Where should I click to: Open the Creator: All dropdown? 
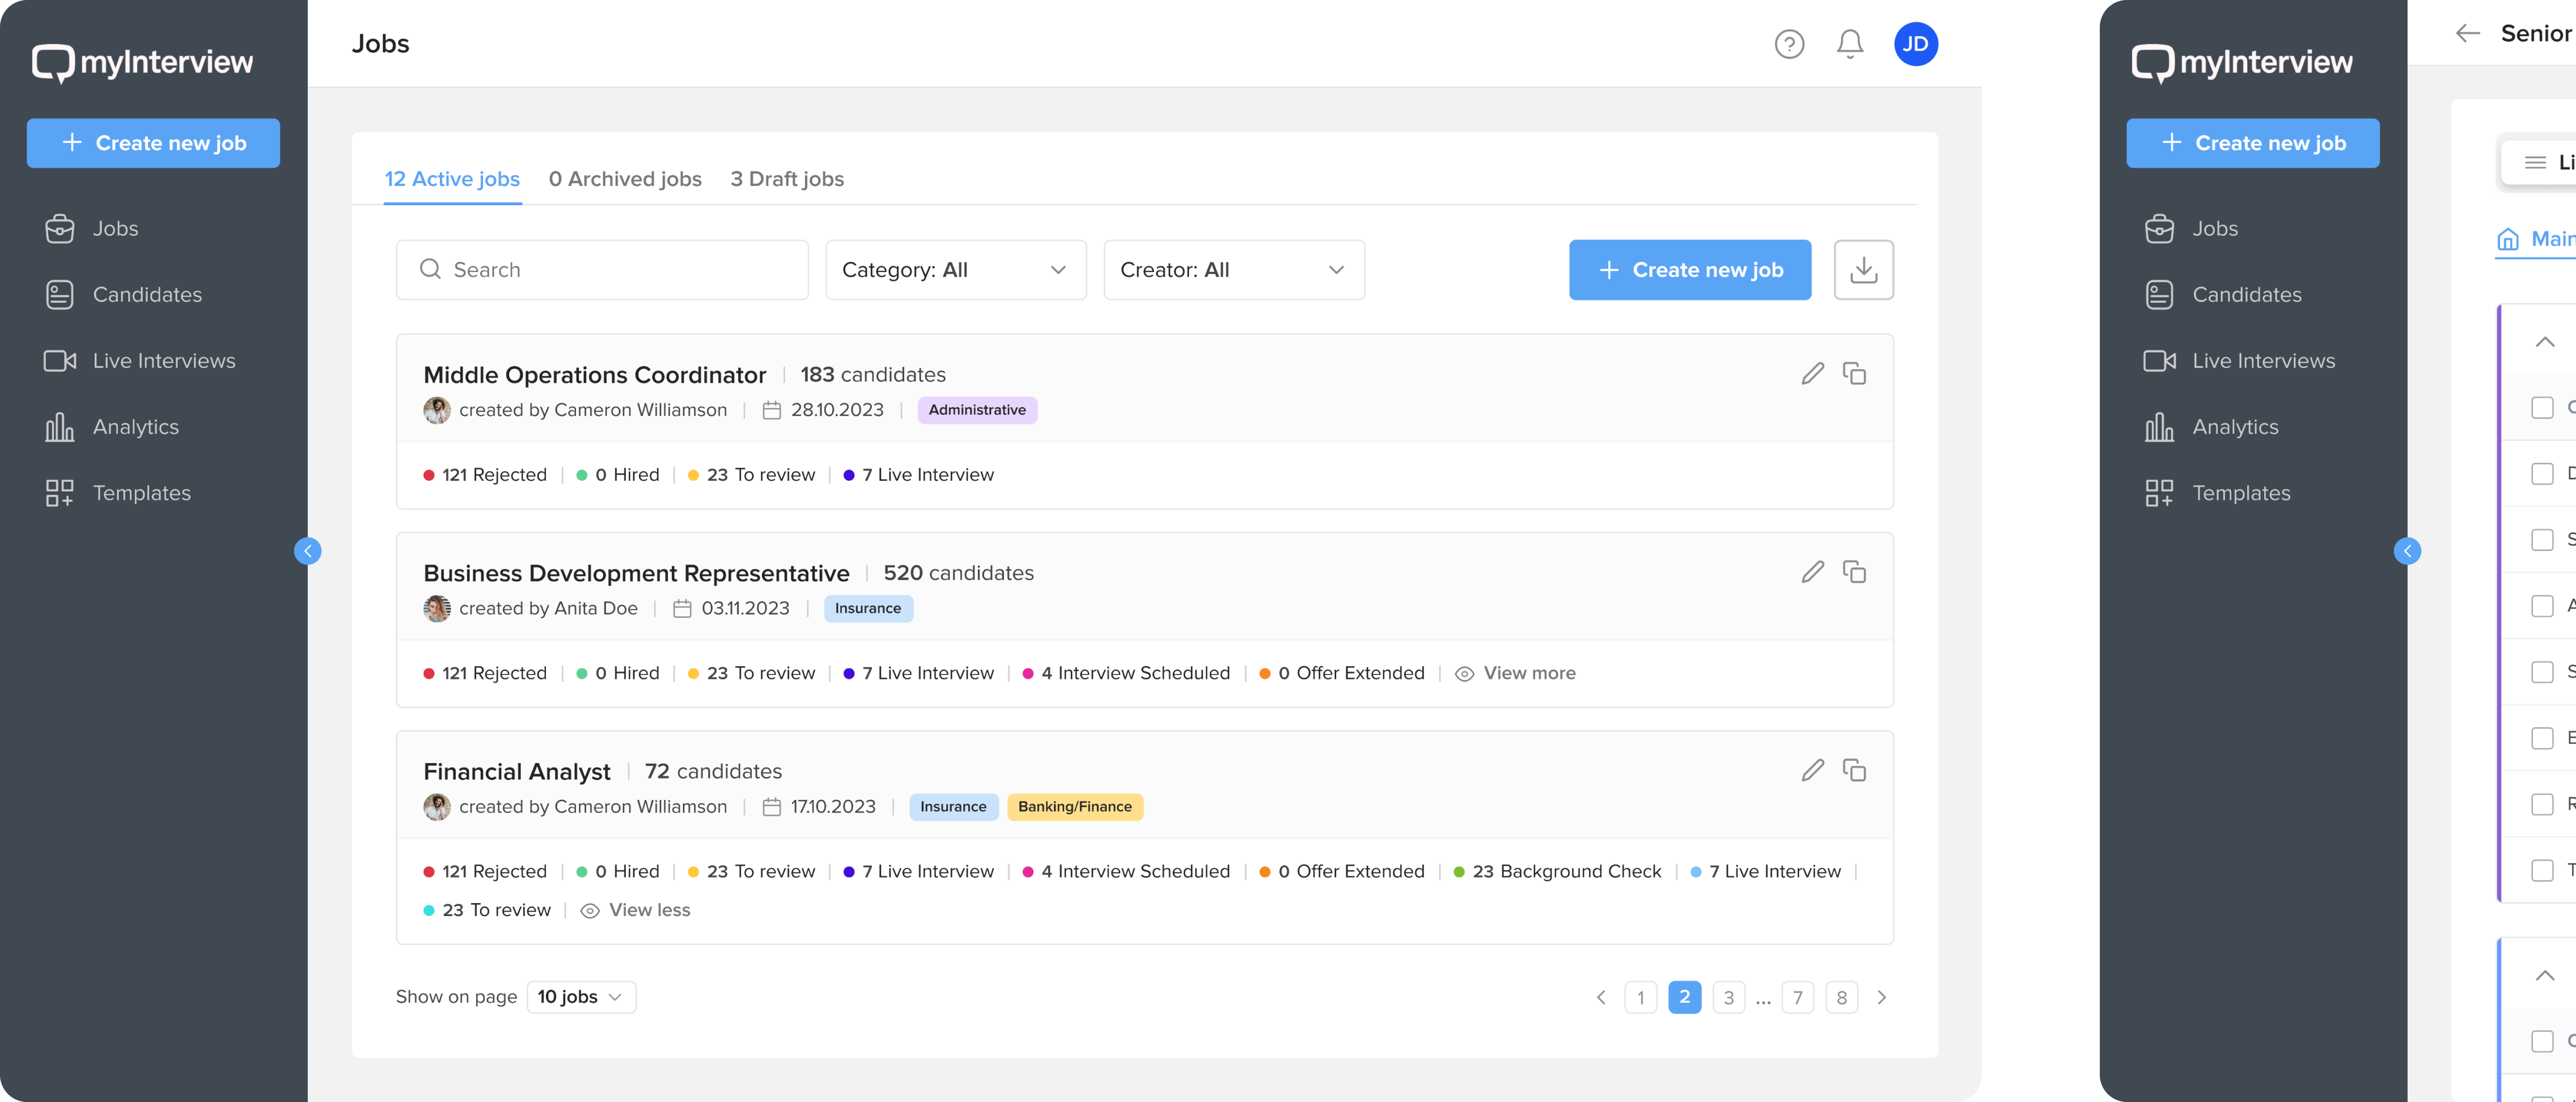tap(1233, 270)
